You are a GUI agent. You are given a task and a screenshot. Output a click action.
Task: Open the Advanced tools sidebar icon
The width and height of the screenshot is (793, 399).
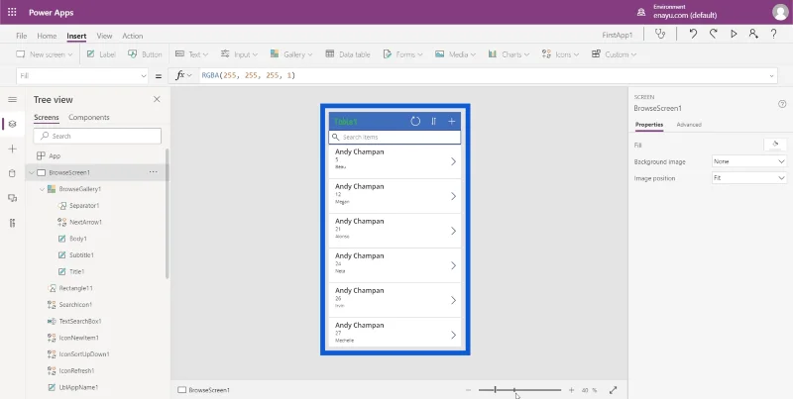(x=13, y=223)
